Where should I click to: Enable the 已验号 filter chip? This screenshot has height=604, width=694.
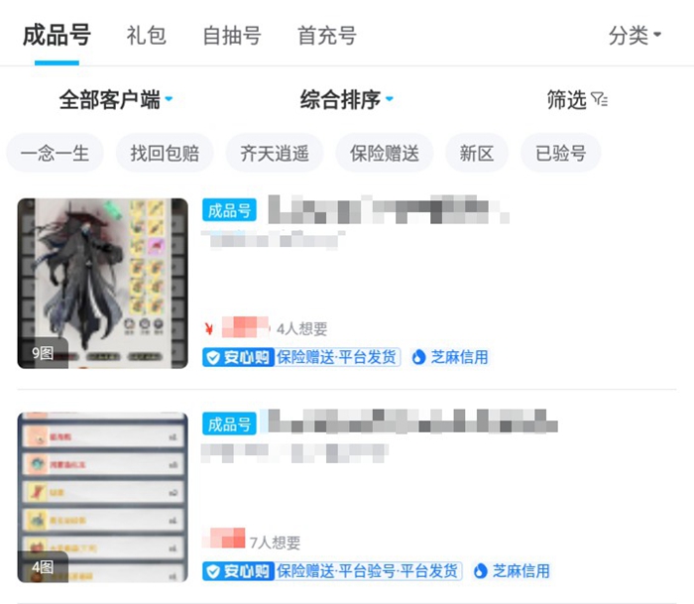[561, 153]
